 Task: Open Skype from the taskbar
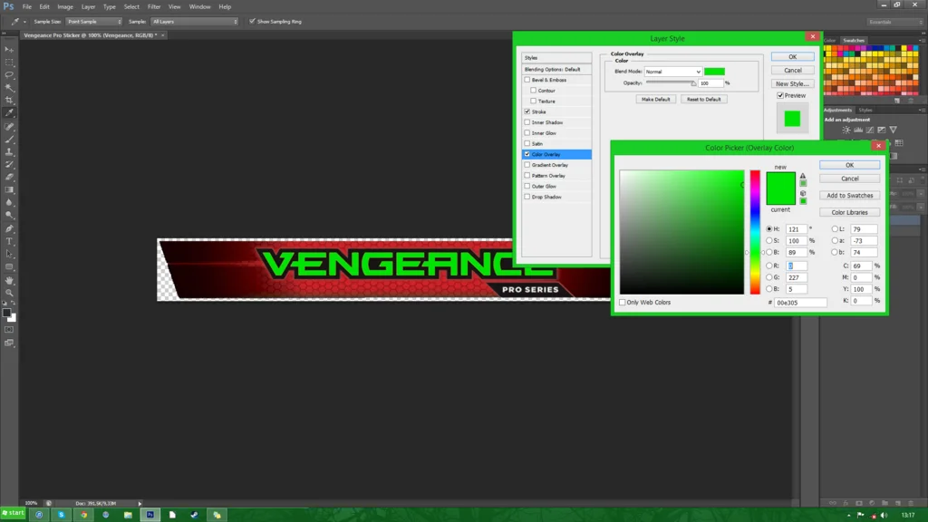point(61,515)
